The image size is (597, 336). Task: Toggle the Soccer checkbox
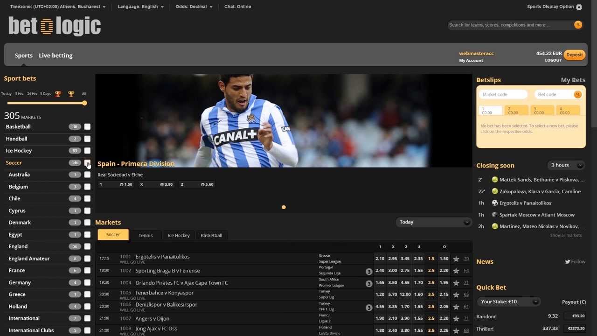87,163
